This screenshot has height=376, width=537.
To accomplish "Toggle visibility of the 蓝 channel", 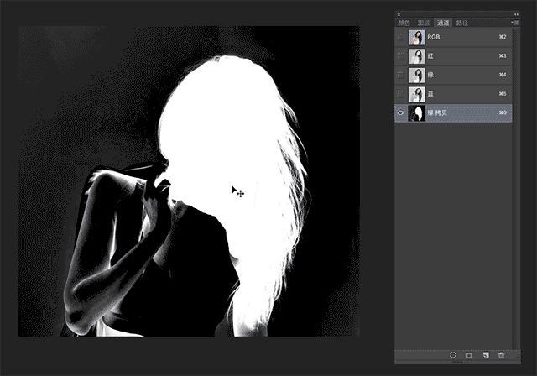I will 400,93.
